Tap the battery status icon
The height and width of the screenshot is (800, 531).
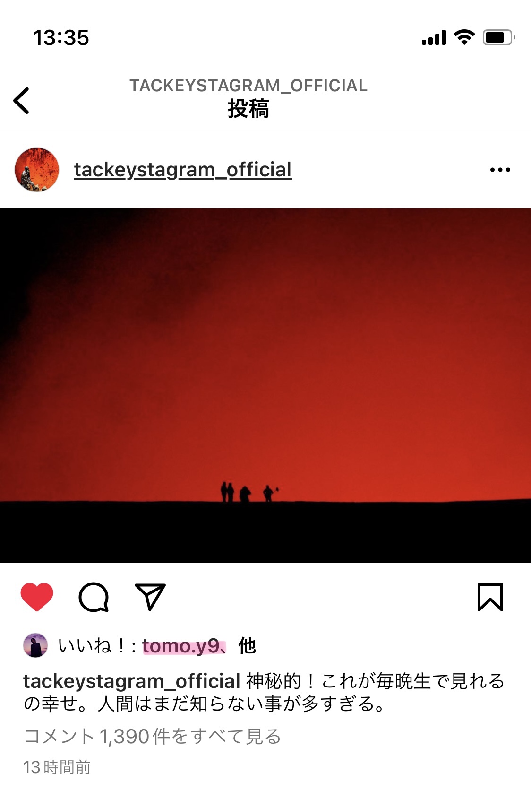tap(499, 37)
